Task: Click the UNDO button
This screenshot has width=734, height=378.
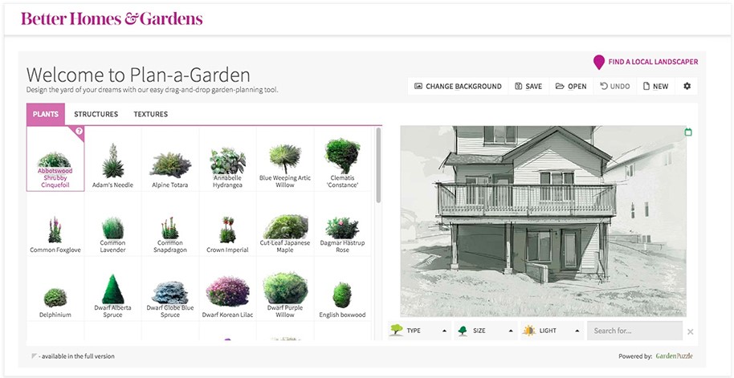Action: (615, 87)
